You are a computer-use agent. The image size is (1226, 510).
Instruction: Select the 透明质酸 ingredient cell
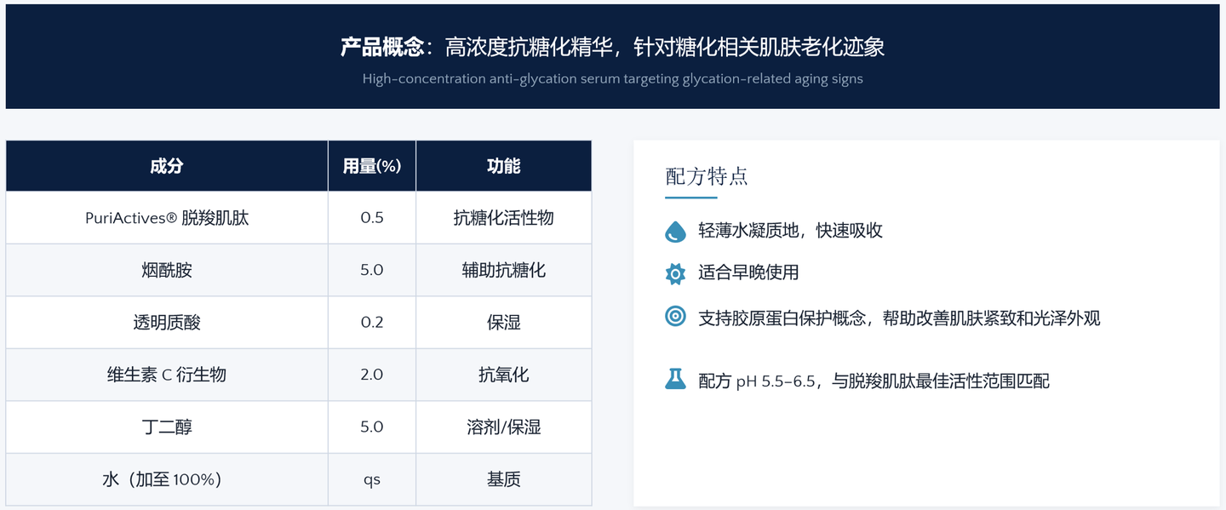pos(167,323)
